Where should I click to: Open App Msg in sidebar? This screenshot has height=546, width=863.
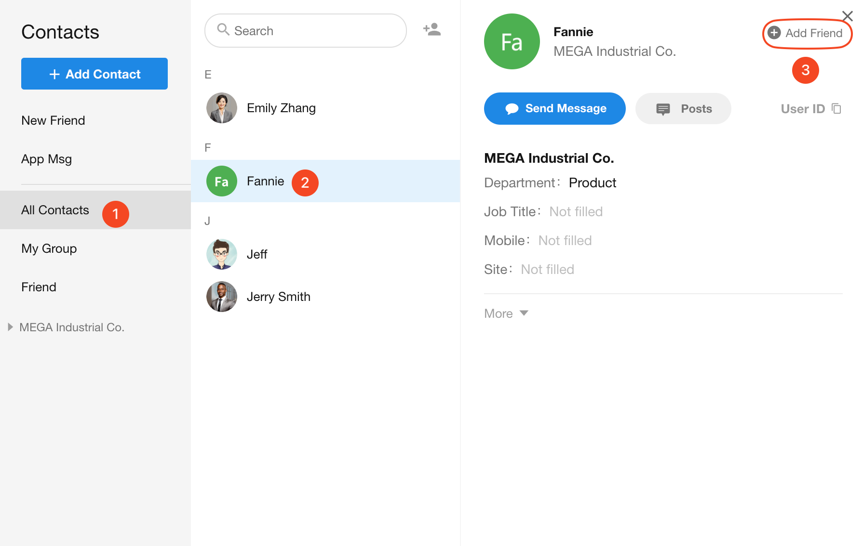tap(46, 159)
